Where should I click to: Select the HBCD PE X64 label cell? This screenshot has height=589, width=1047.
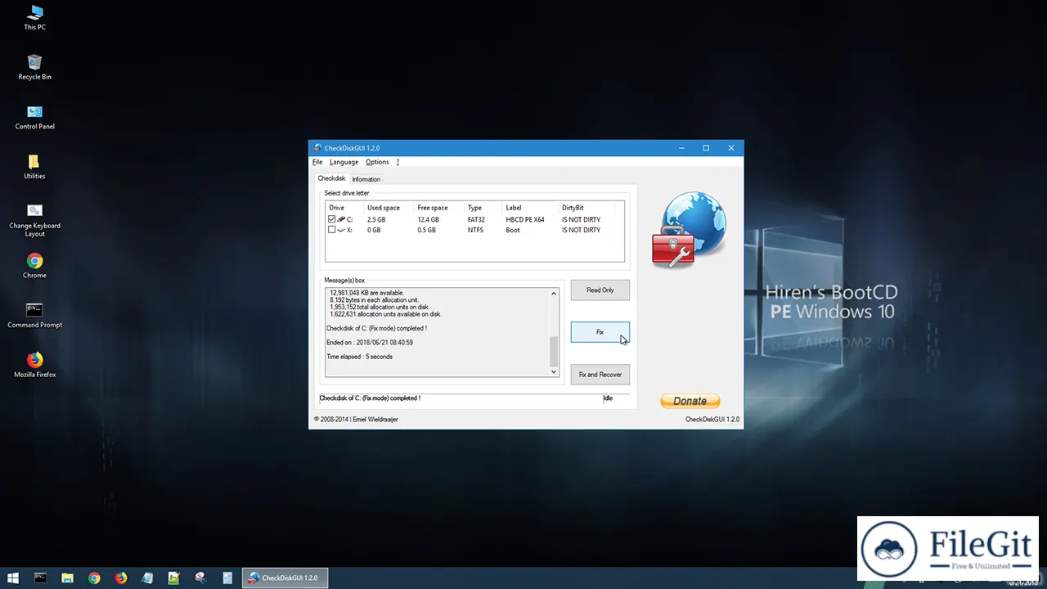click(525, 219)
